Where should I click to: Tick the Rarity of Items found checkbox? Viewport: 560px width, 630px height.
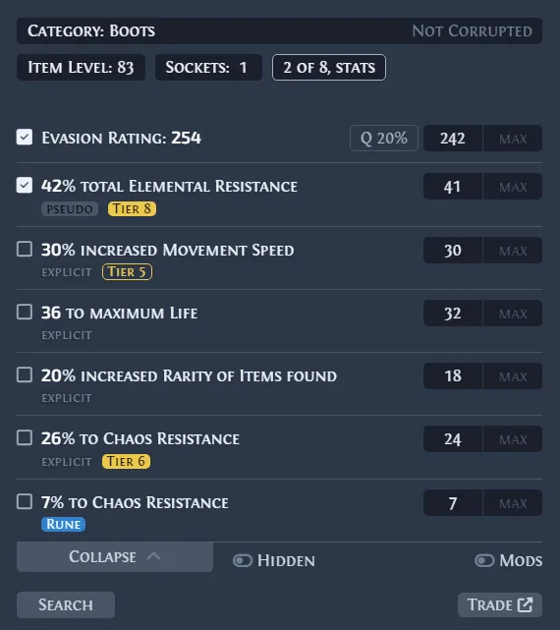[x=25, y=374]
